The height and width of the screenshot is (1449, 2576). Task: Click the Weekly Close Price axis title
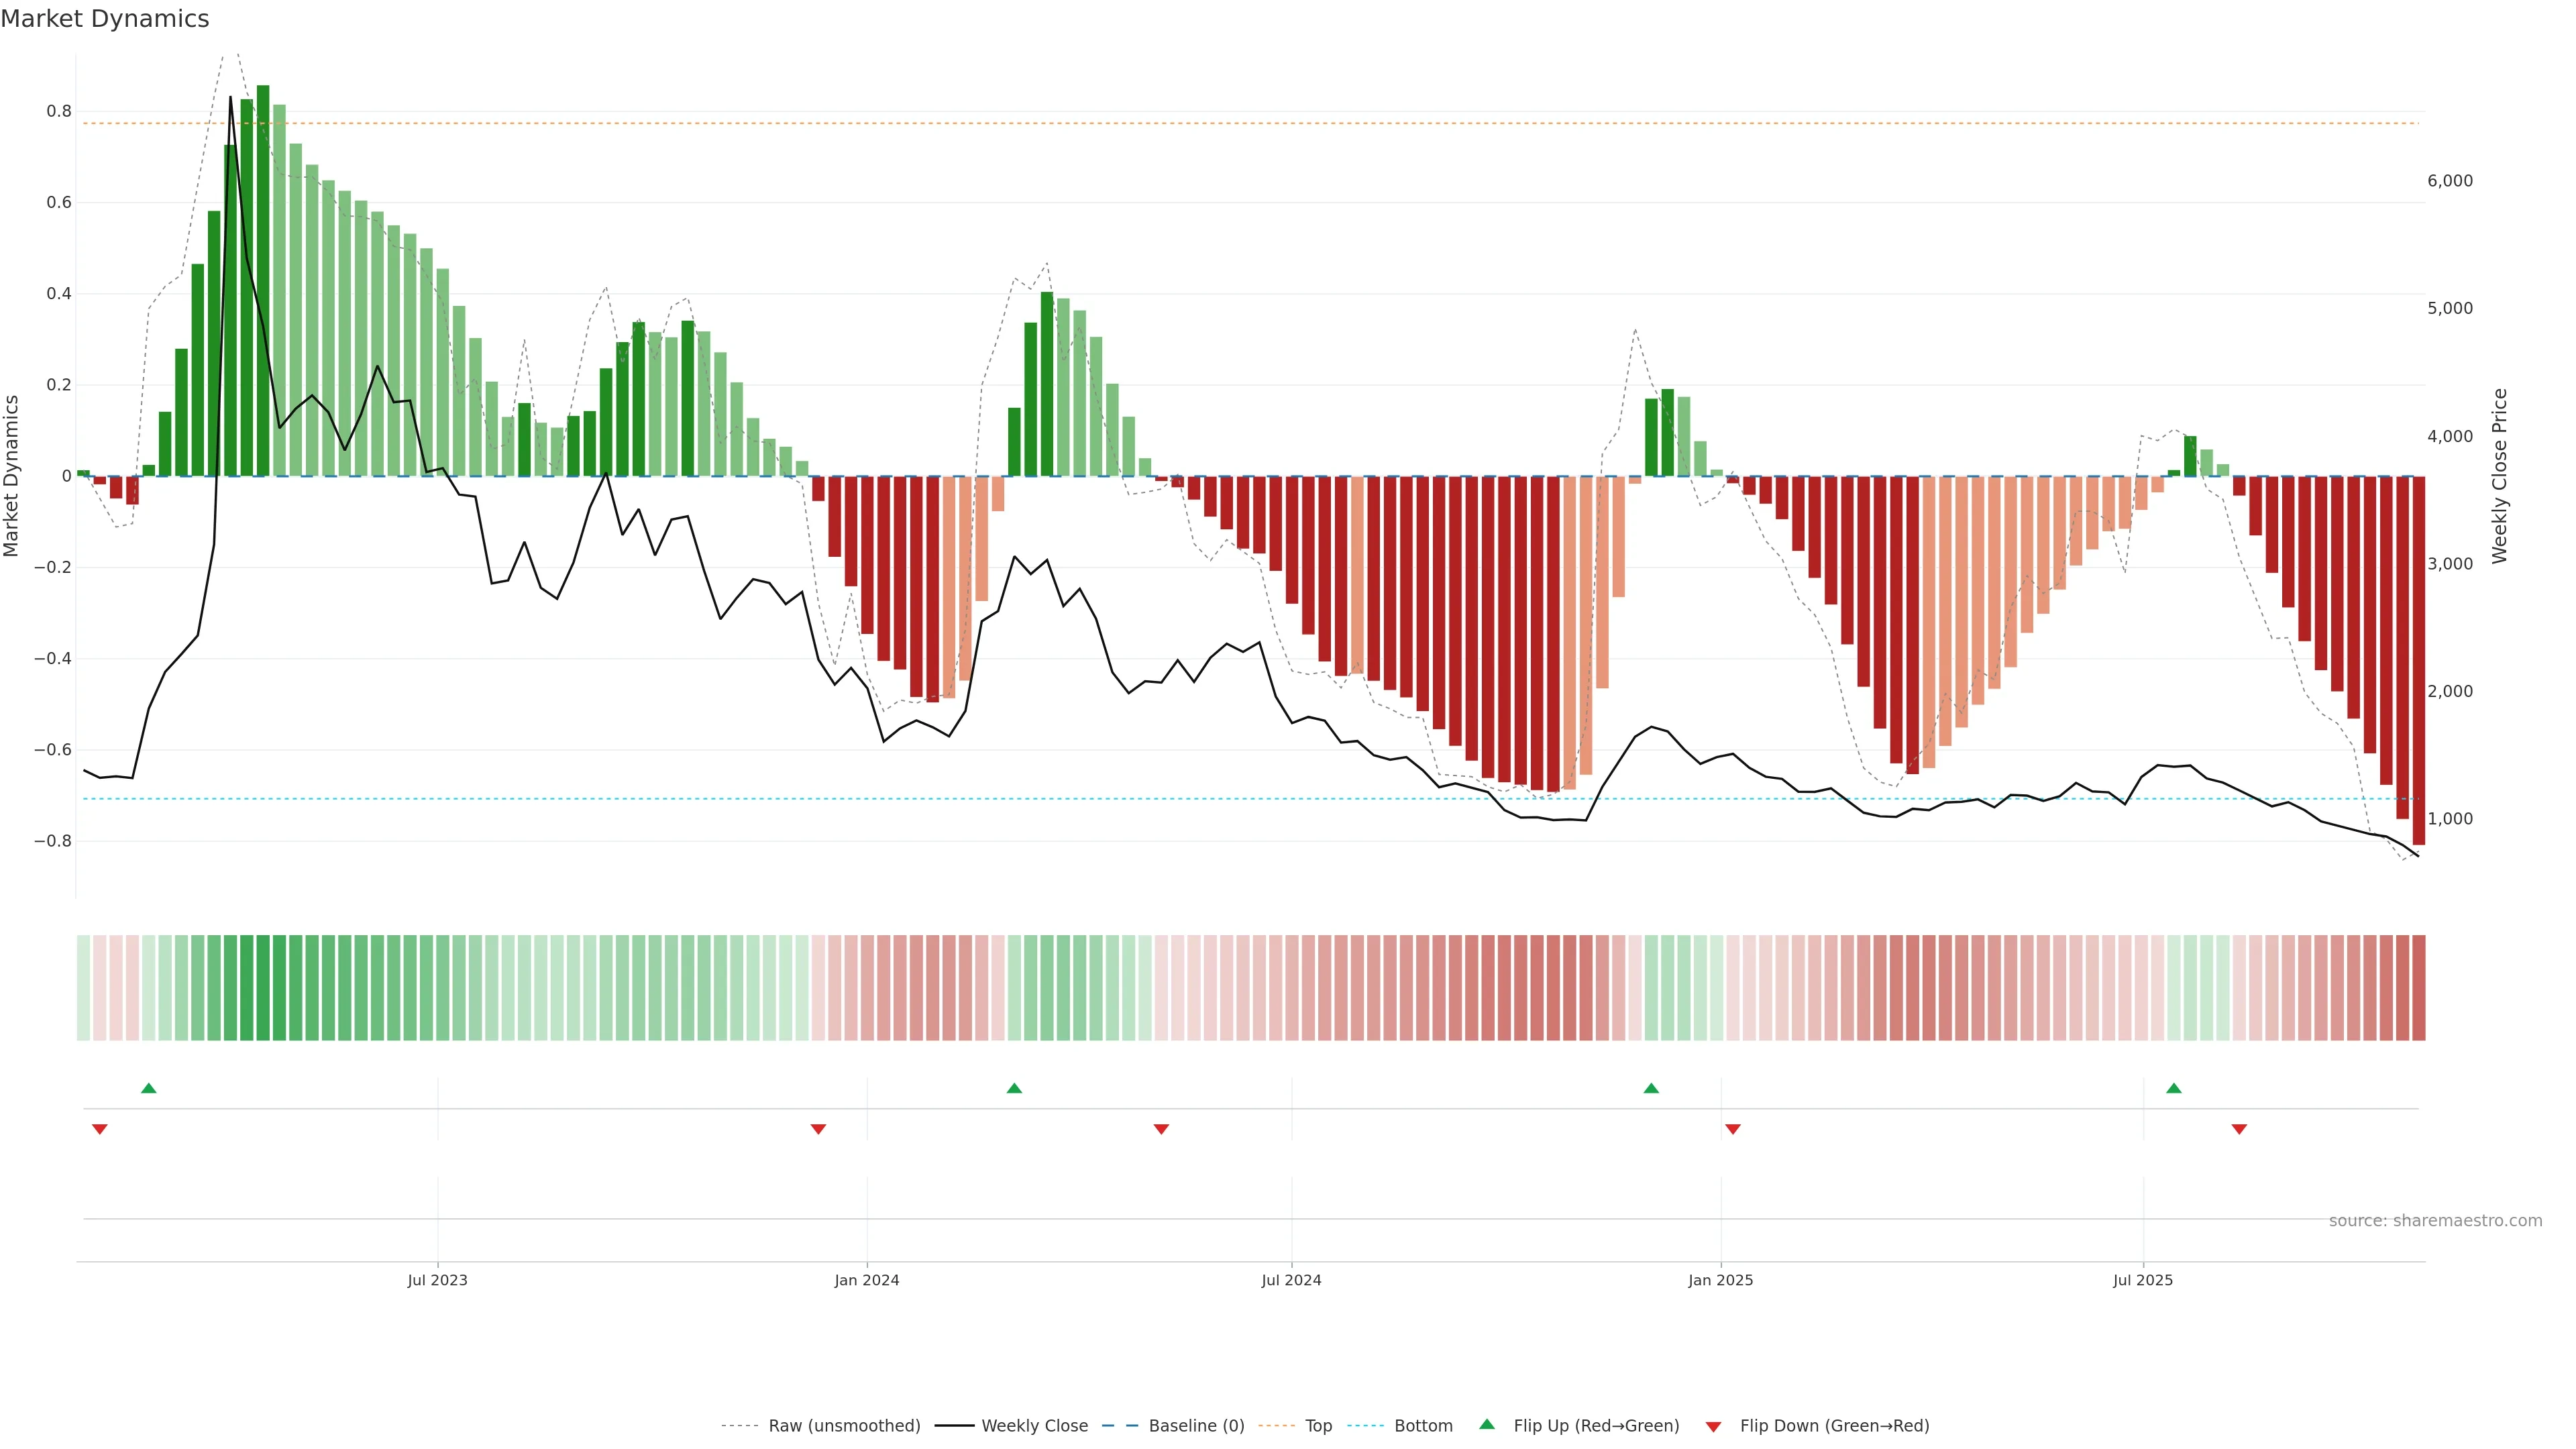[2500, 476]
